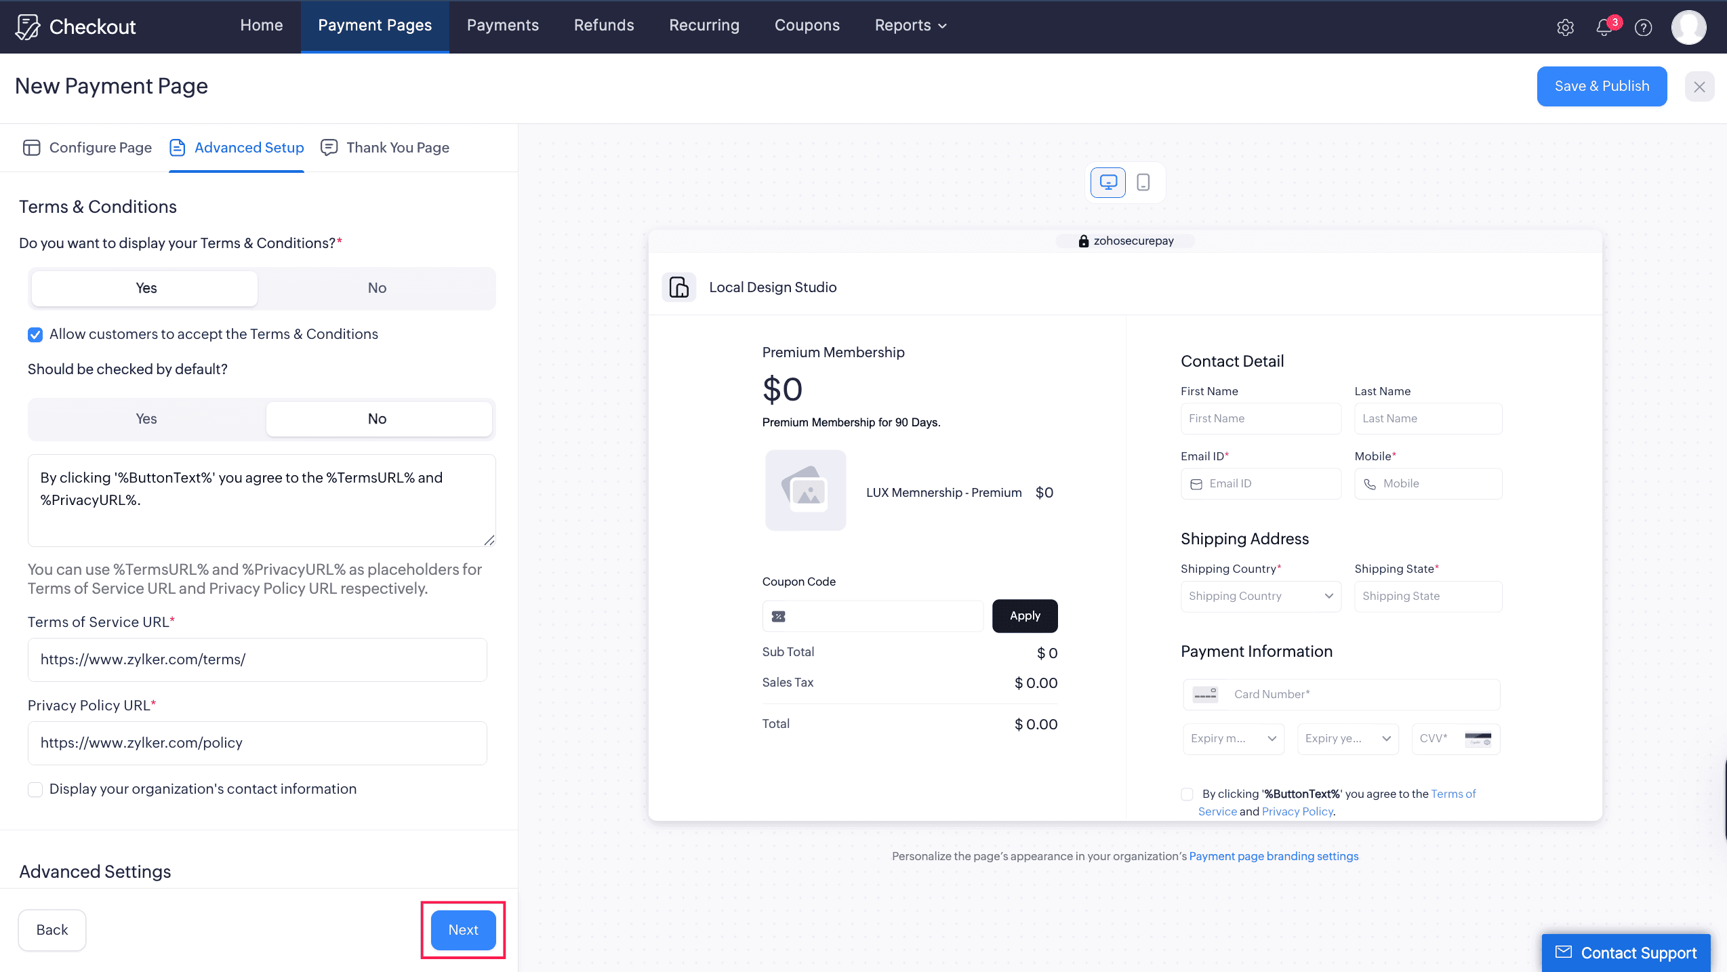Click the Local Design Studio logo placeholder
The height and width of the screenshot is (972, 1727).
(678, 287)
